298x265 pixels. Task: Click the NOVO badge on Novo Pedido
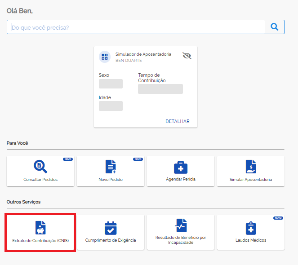pos(138,159)
